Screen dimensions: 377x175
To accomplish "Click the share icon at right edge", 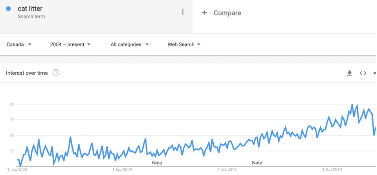I will pyautogui.click(x=375, y=73).
